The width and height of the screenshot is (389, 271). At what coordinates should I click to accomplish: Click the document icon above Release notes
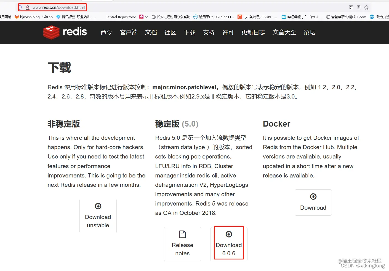(x=182, y=234)
